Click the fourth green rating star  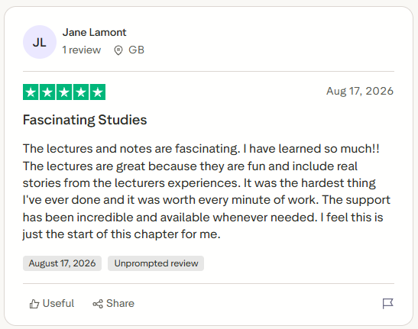point(81,92)
